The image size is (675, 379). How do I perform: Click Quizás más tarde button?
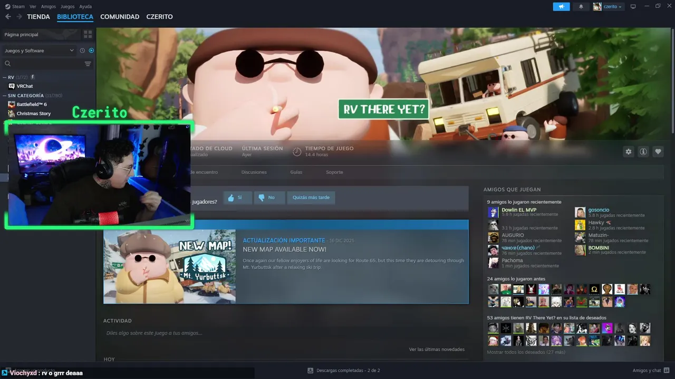[x=311, y=197]
